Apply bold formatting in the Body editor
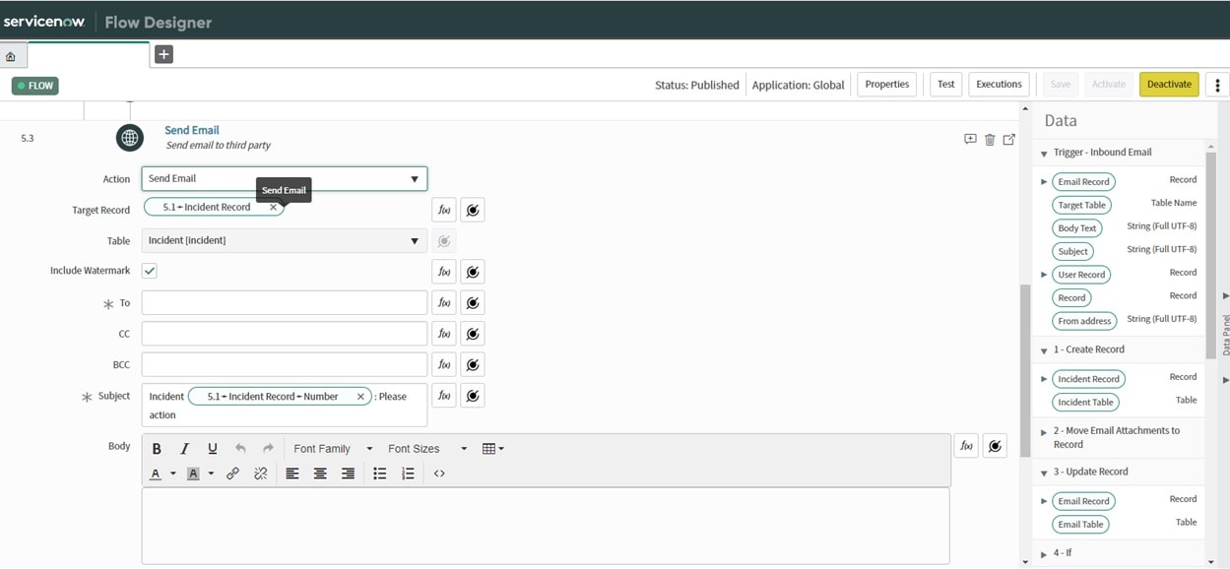The height and width of the screenshot is (569, 1230). tap(157, 448)
